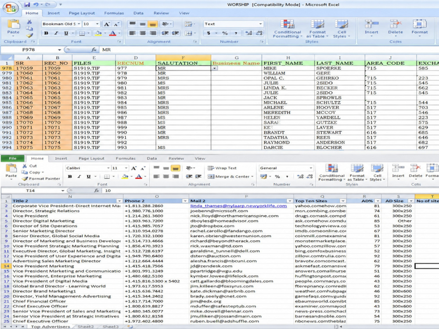Open the Formulas tab in the top window
Screen dimensions: 439x329
[114, 13]
